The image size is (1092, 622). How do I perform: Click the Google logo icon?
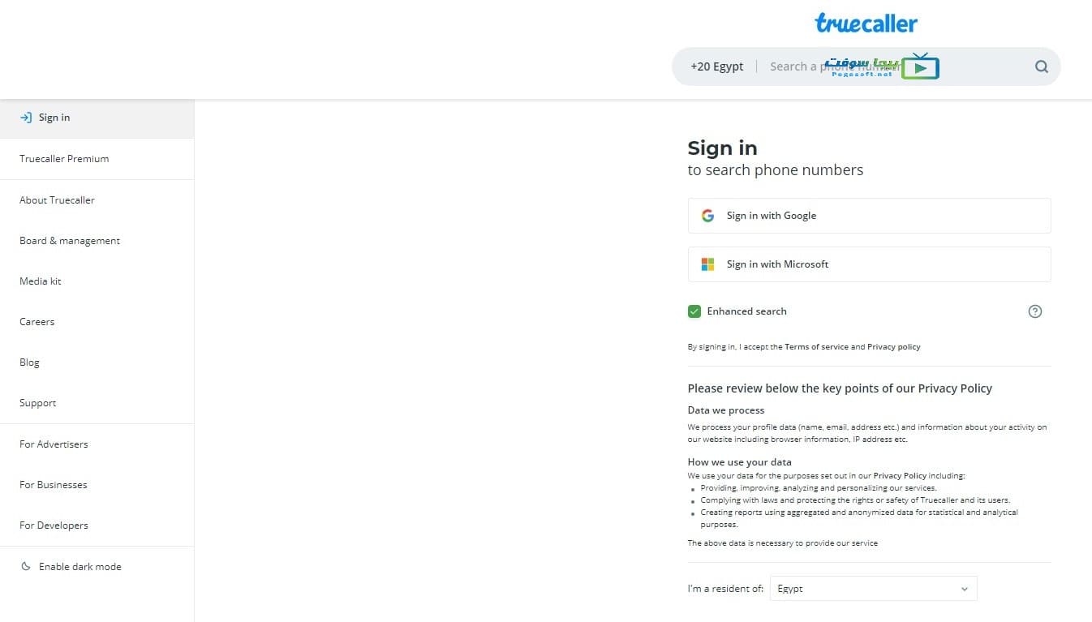coord(707,216)
